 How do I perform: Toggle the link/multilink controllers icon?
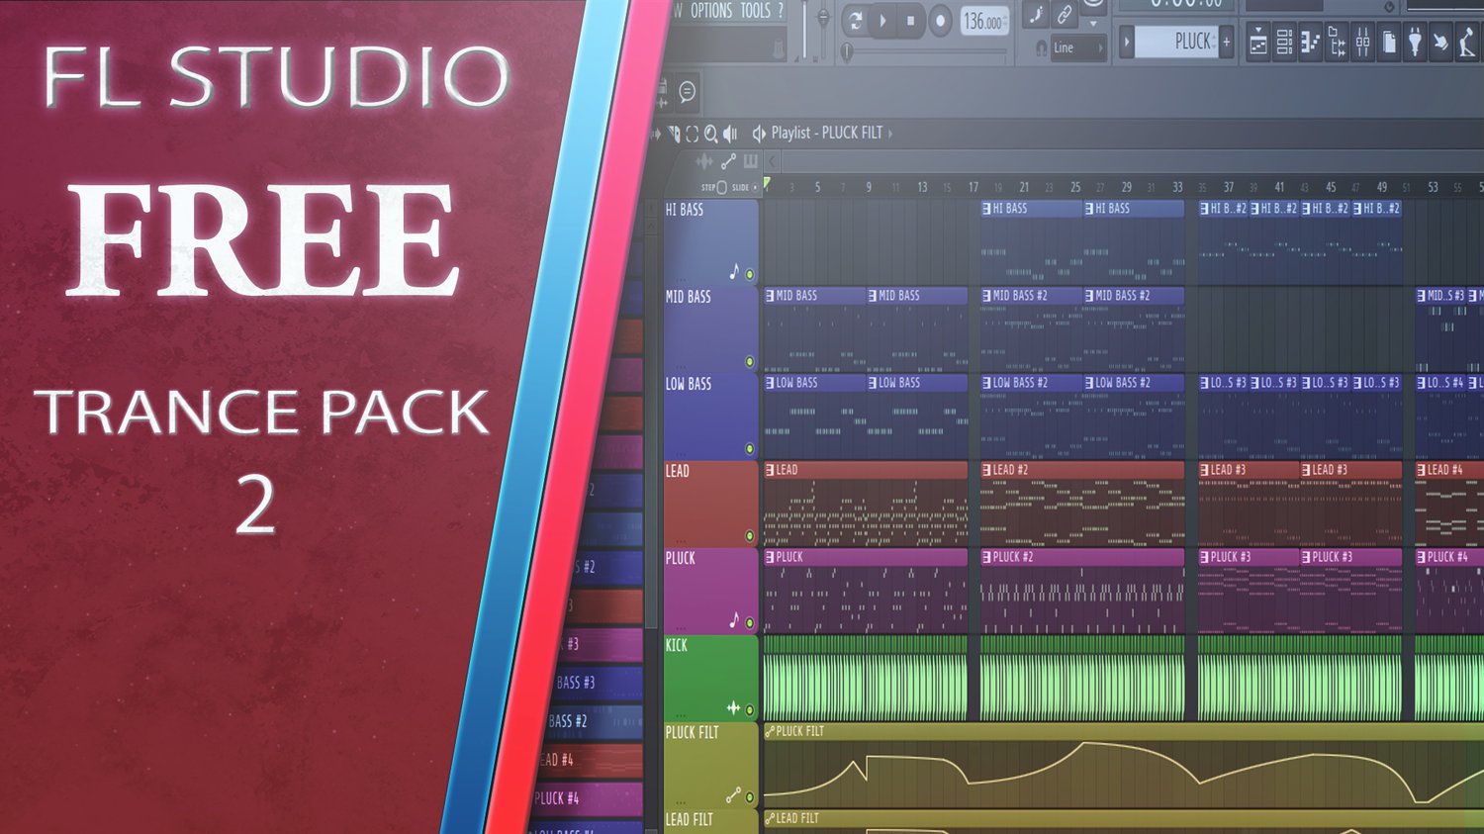coord(1065,14)
